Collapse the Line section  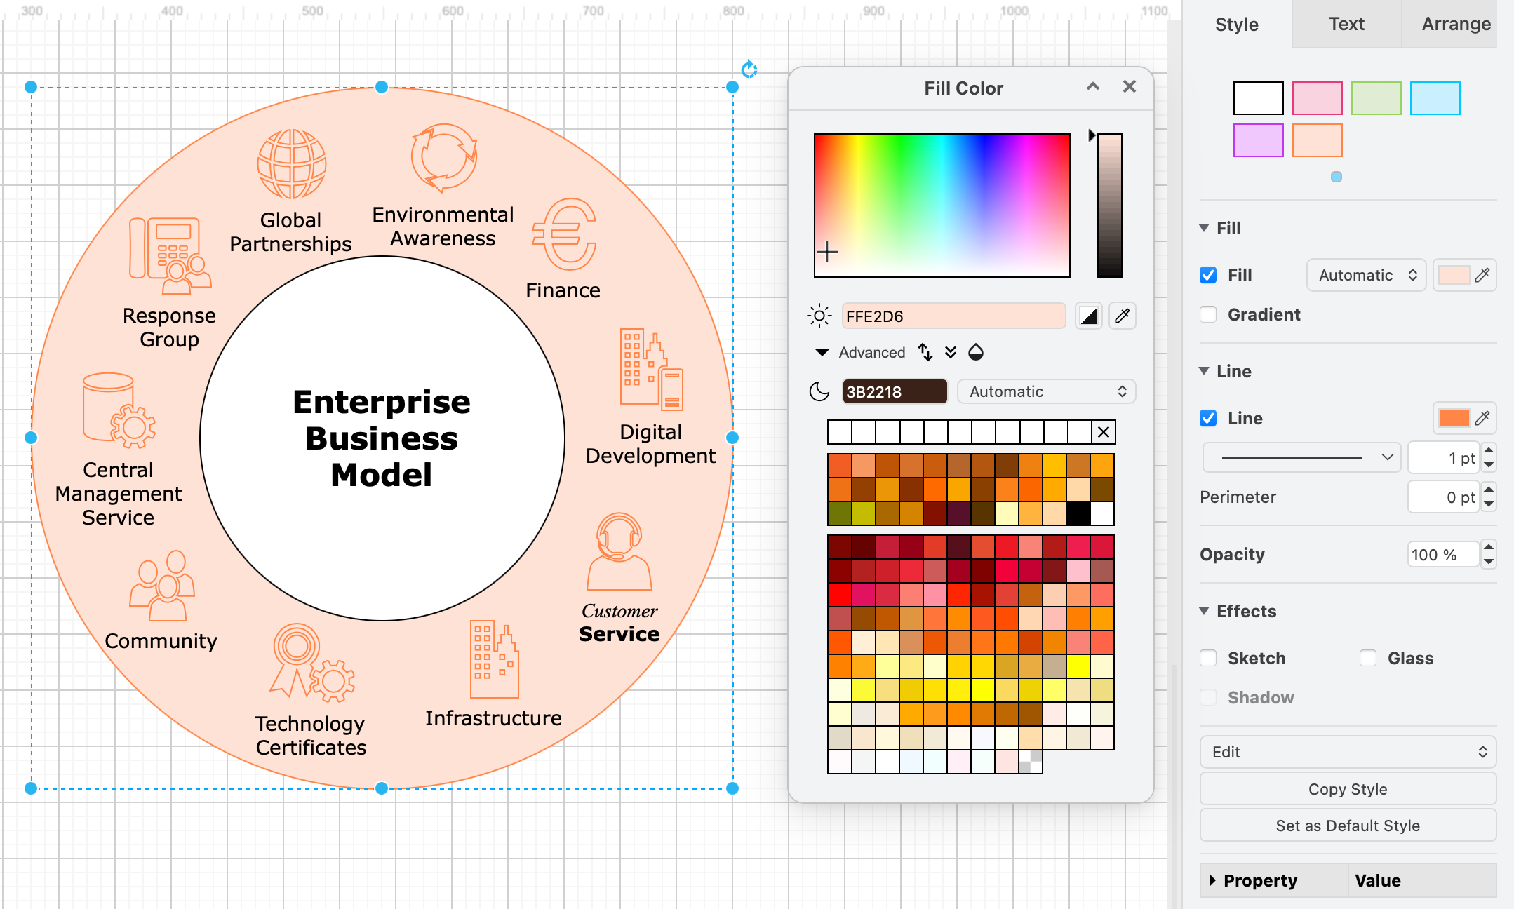(1204, 371)
